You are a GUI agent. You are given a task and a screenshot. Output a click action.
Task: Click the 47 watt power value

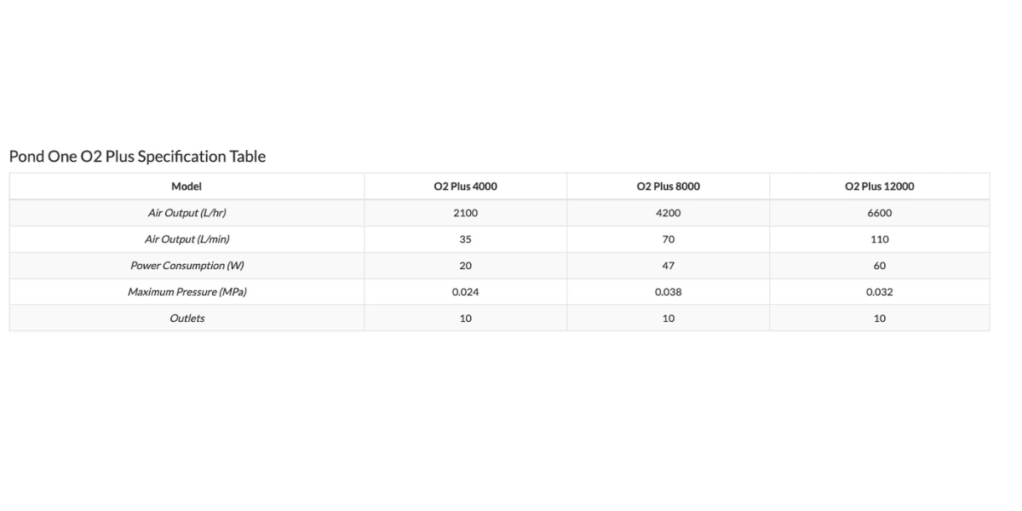click(668, 266)
